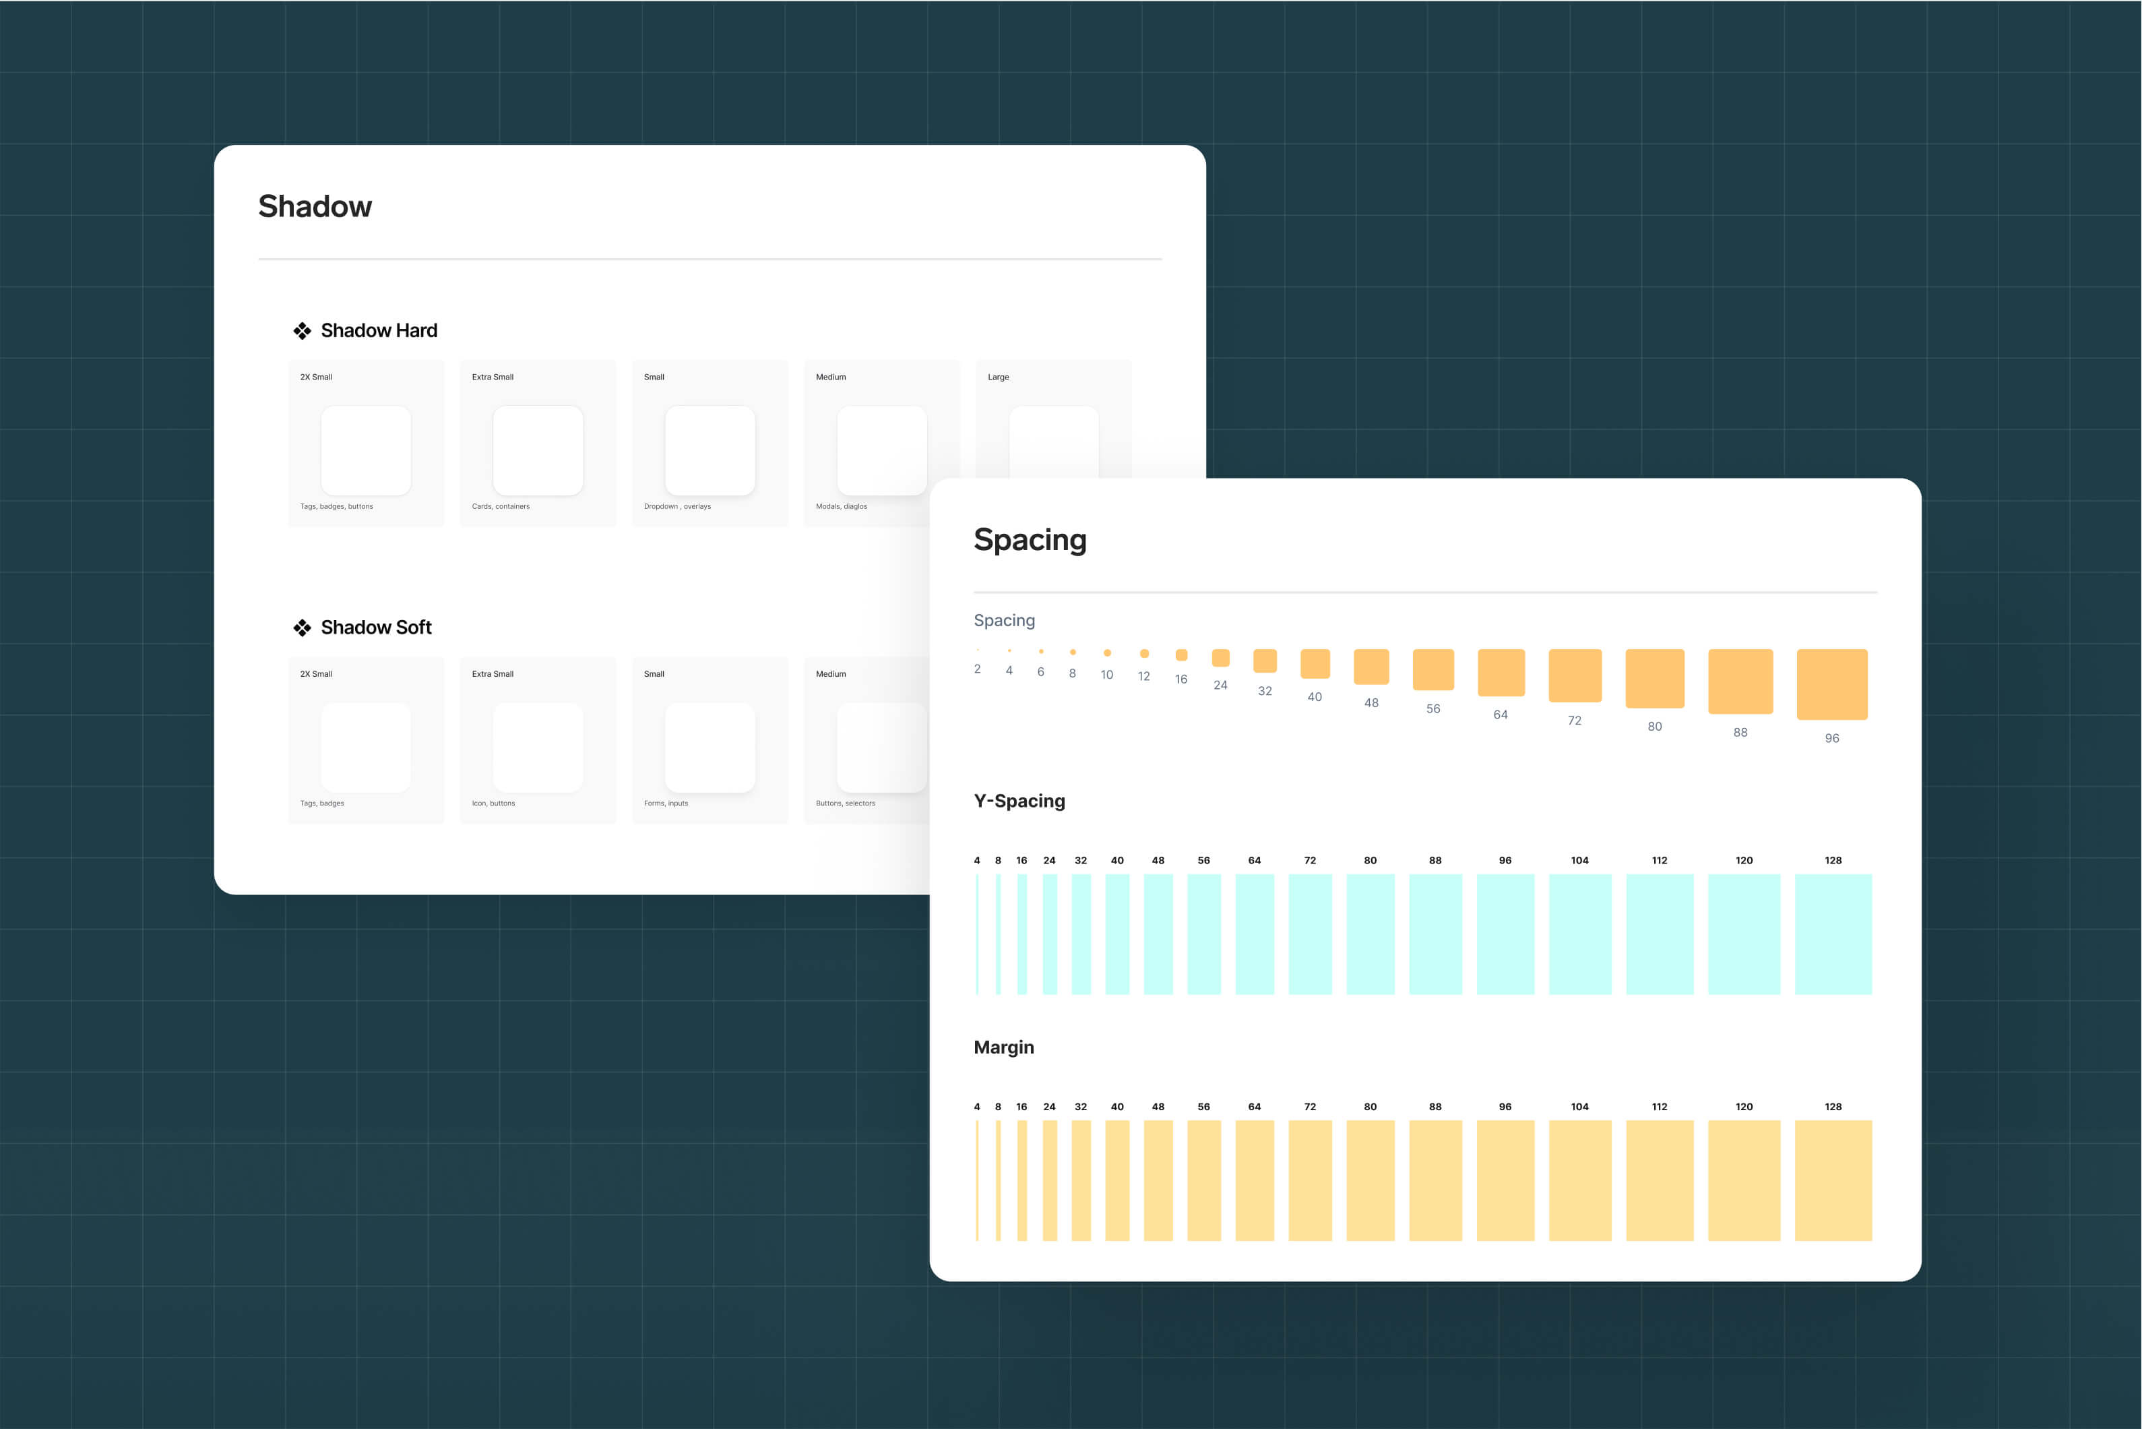Select the yellow Margin bar labeled 40
Image resolution: width=2142 pixels, height=1429 pixels.
pos(1117,1180)
